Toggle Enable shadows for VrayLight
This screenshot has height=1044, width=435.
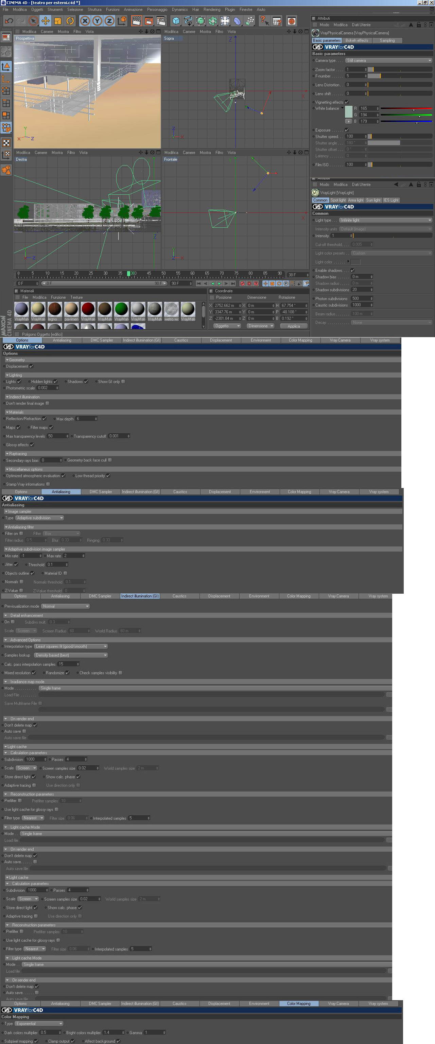coord(352,270)
